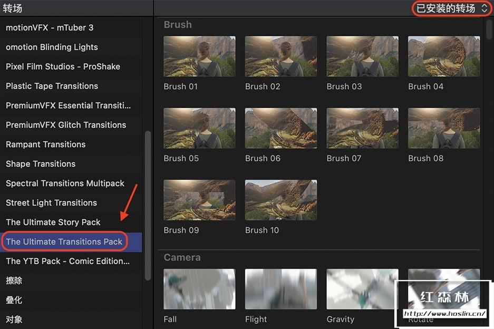Select the 叠化 transitions category
This screenshot has width=494, height=329.
(x=71, y=301)
